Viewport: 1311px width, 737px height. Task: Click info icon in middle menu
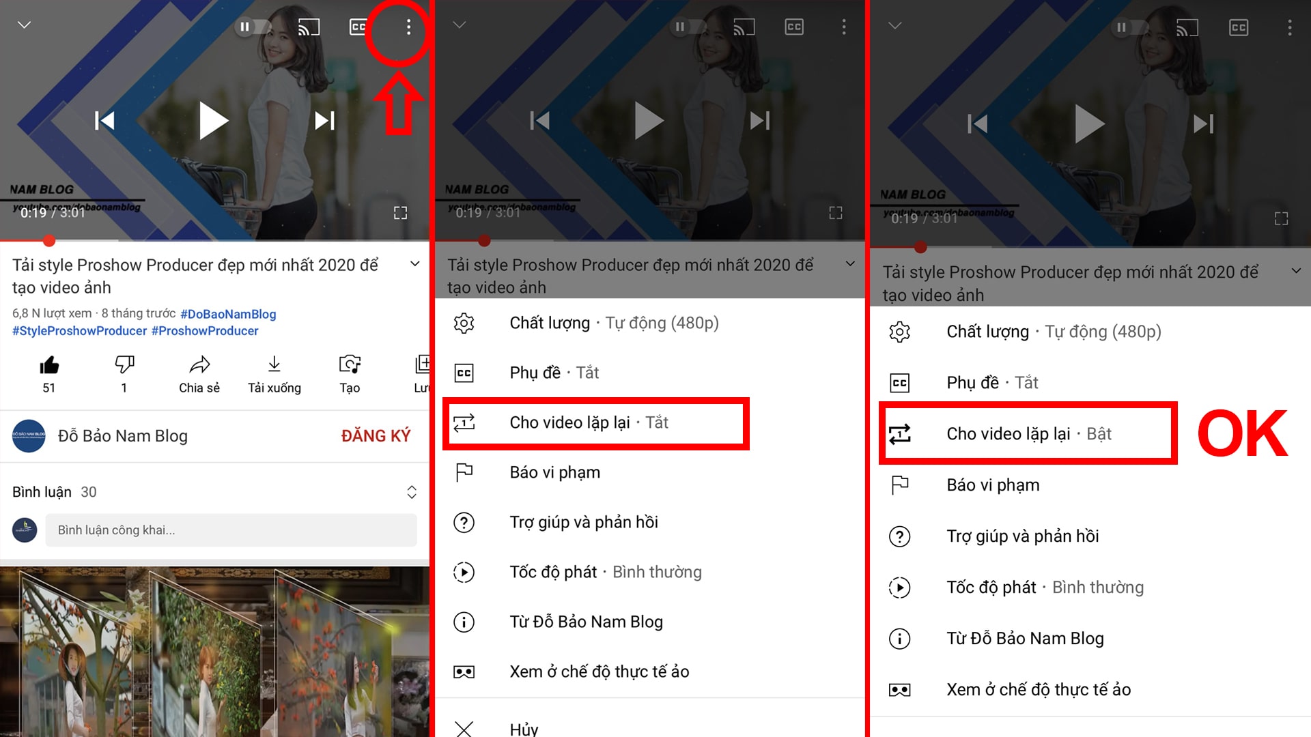point(464,622)
